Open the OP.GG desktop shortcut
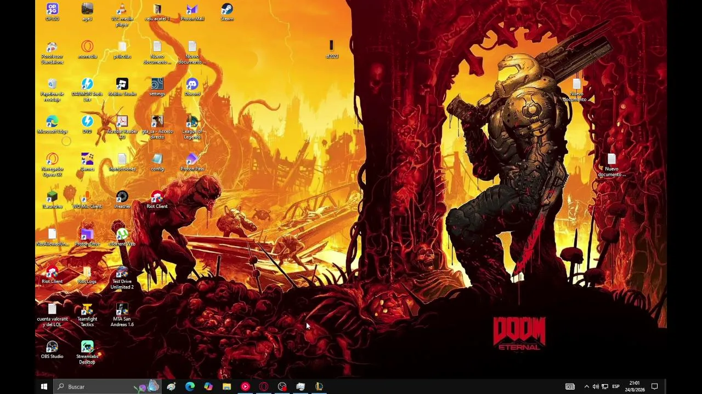The image size is (702, 394). (x=52, y=12)
